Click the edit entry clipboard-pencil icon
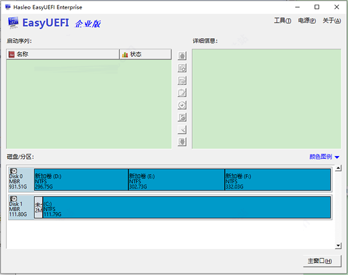 (x=182, y=93)
